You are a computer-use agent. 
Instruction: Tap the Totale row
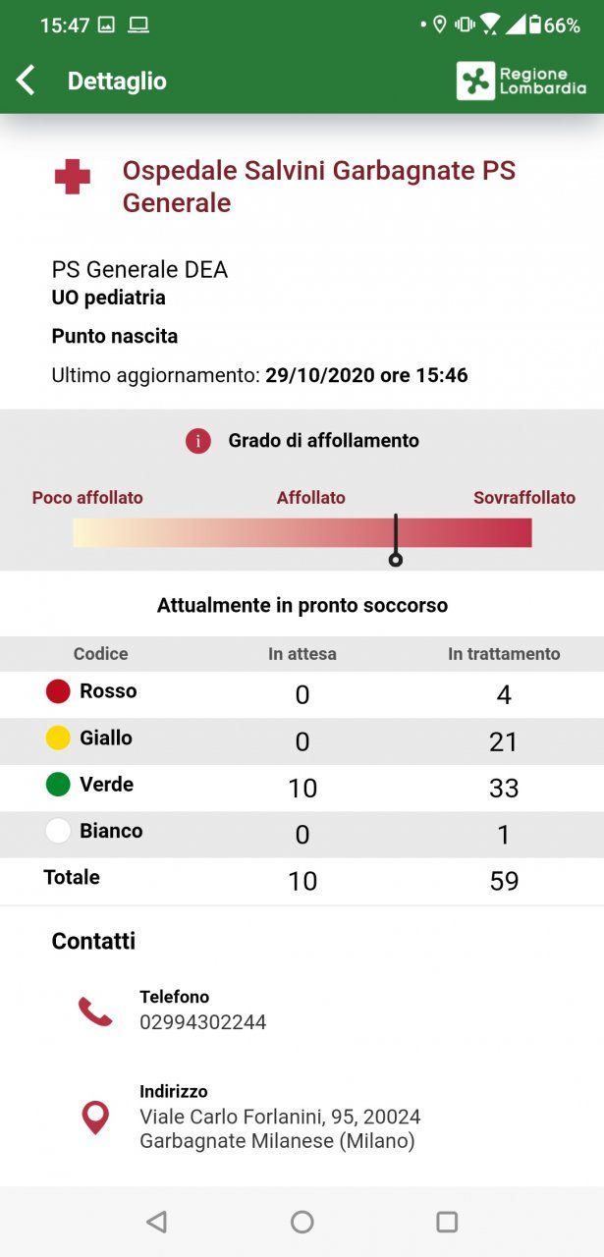[302, 879]
